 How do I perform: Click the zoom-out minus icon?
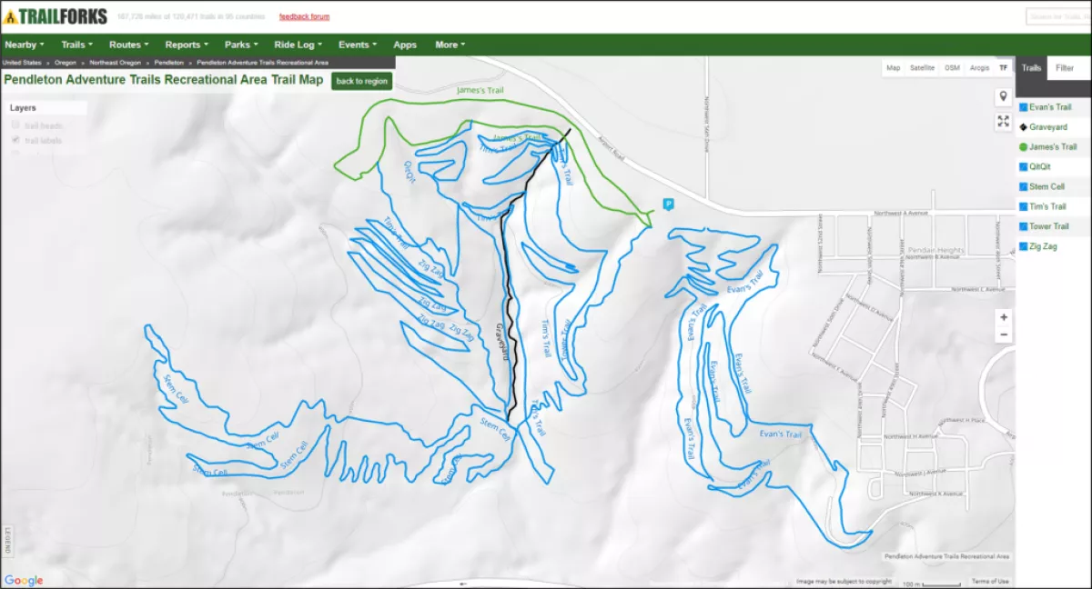[x=1004, y=334]
